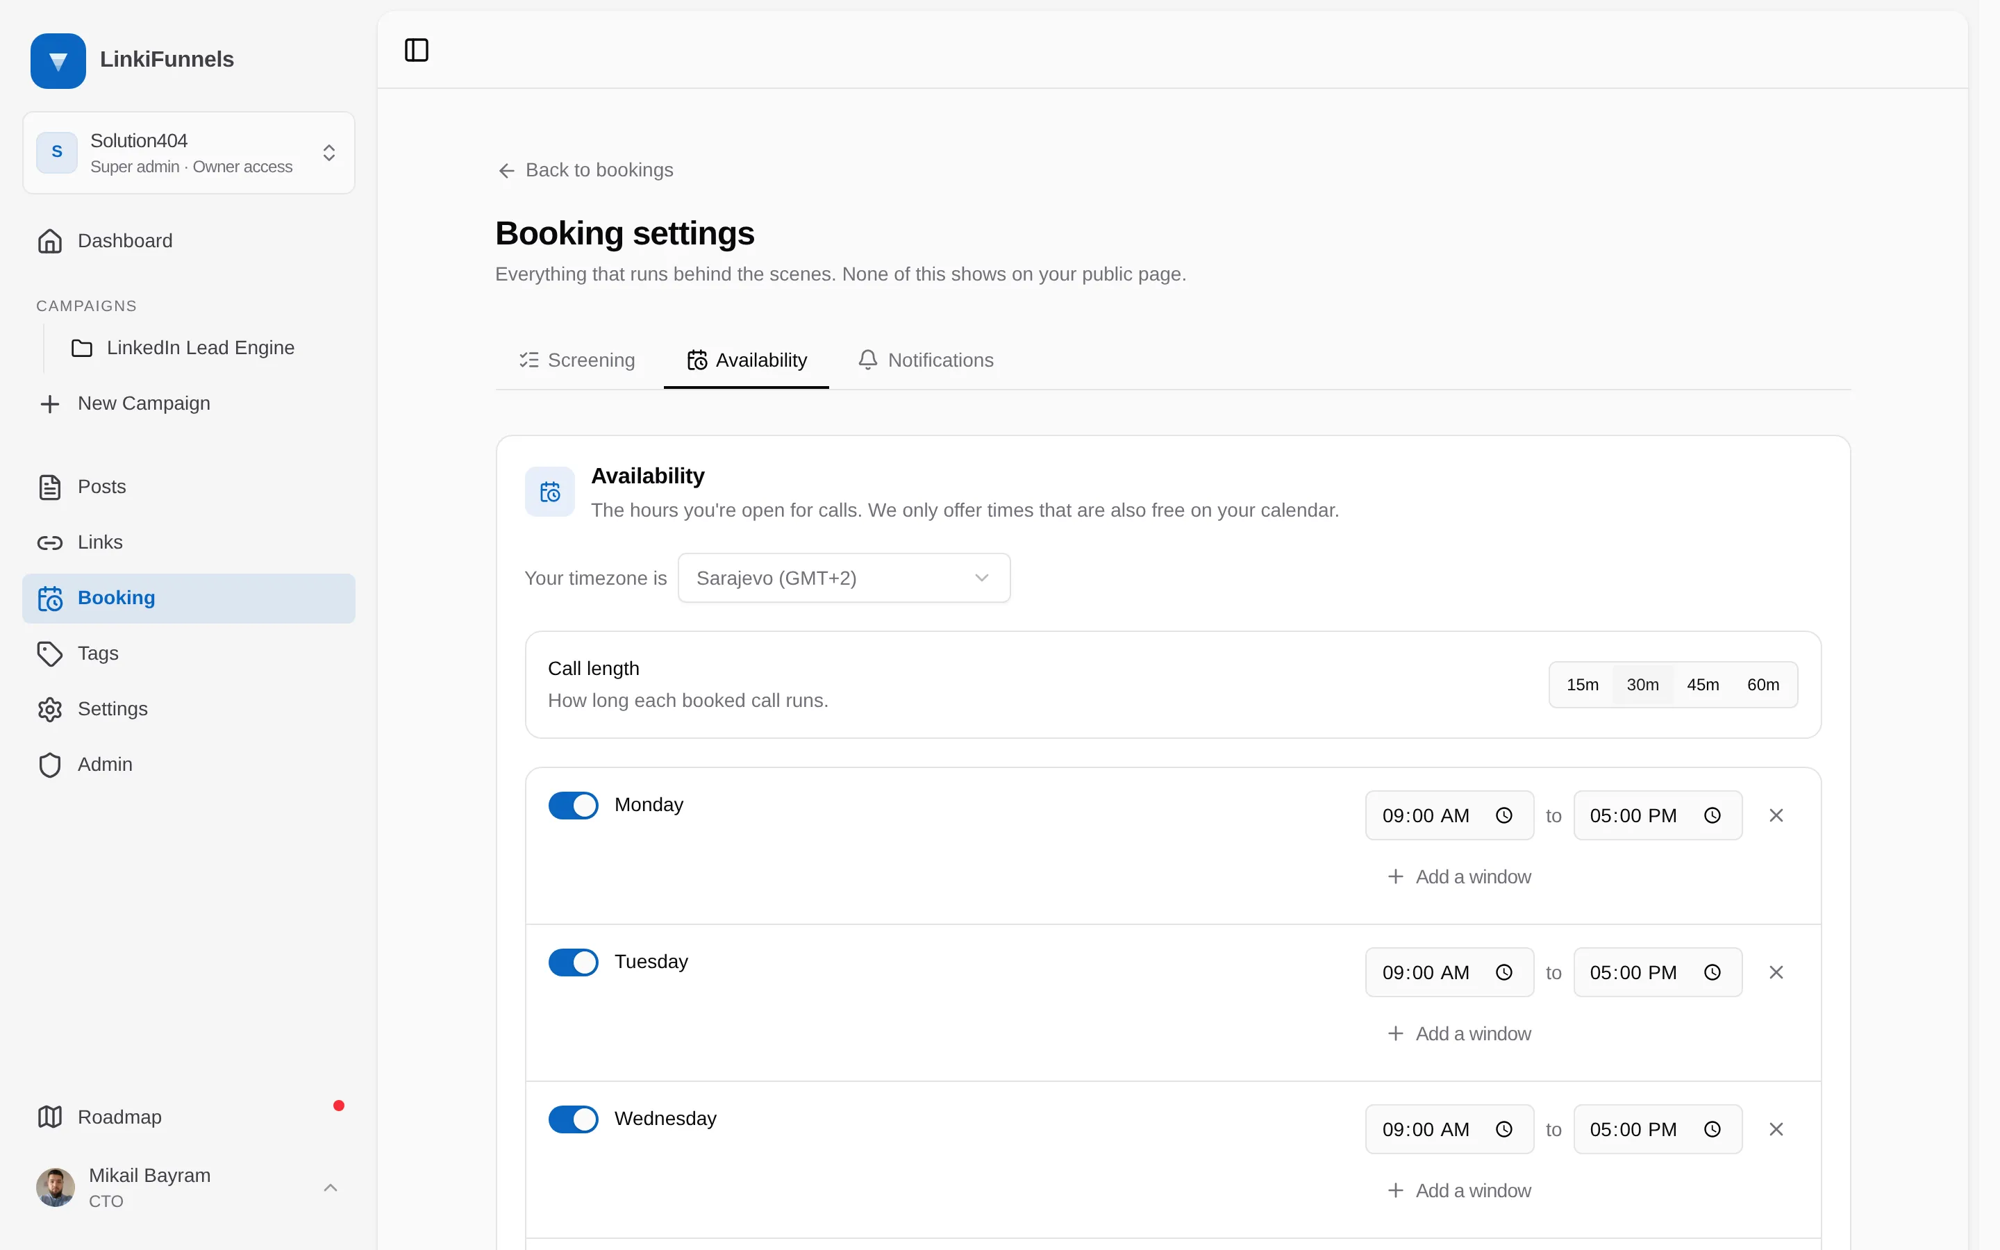Viewport: 2000px width, 1250px height.
Task: Select 60m call length
Action: [x=1764, y=685]
